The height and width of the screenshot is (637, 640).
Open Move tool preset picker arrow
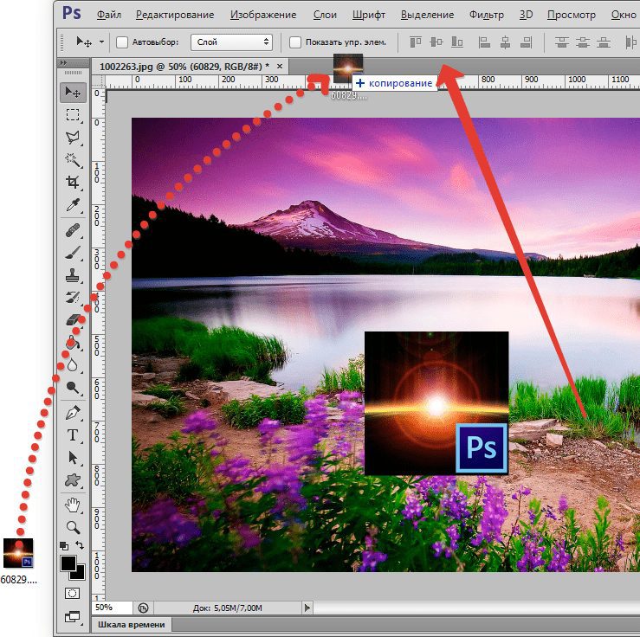(x=101, y=42)
